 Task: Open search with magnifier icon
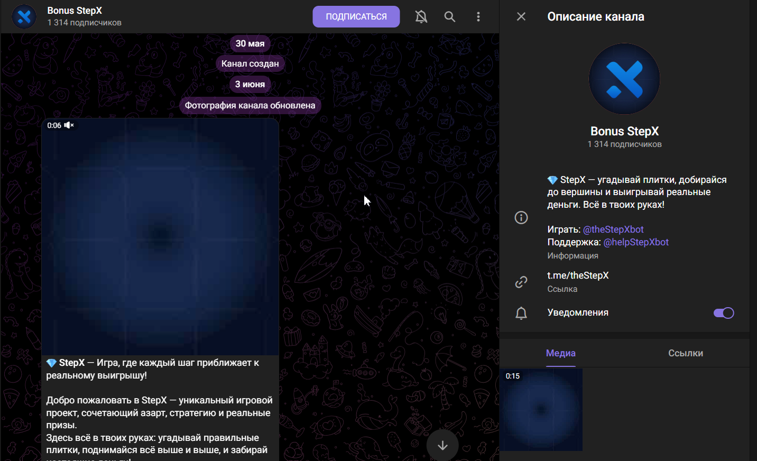pos(450,16)
